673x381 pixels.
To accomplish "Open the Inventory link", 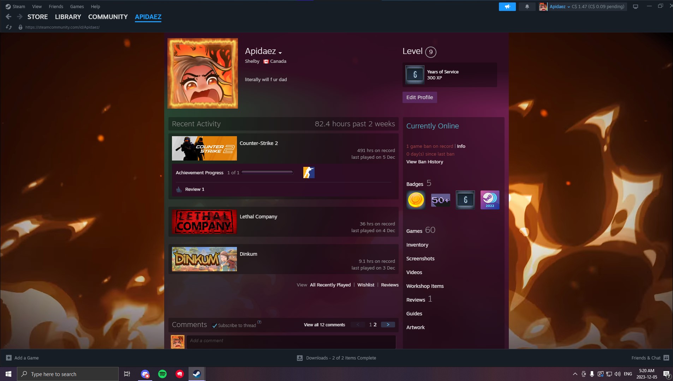I will tap(417, 245).
